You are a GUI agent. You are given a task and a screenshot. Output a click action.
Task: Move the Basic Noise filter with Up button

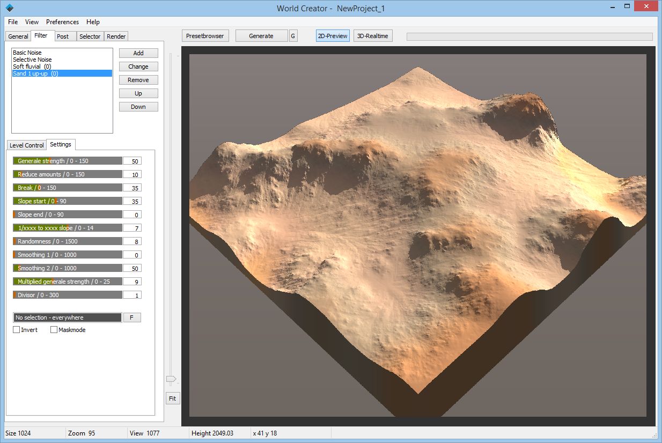point(138,93)
